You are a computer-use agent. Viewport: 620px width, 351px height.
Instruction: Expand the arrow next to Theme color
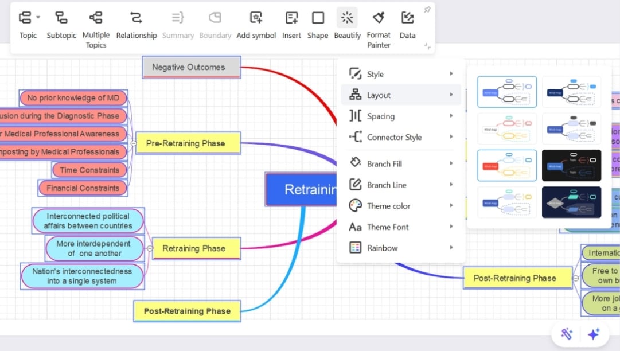(x=451, y=205)
